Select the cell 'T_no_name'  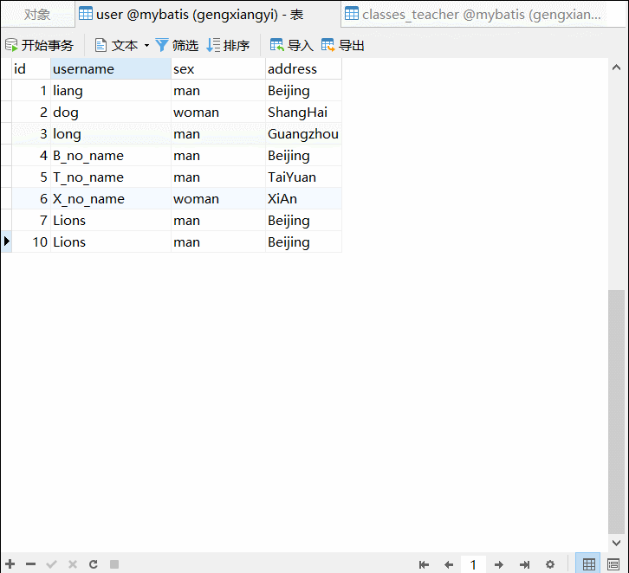click(x=111, y=177)
